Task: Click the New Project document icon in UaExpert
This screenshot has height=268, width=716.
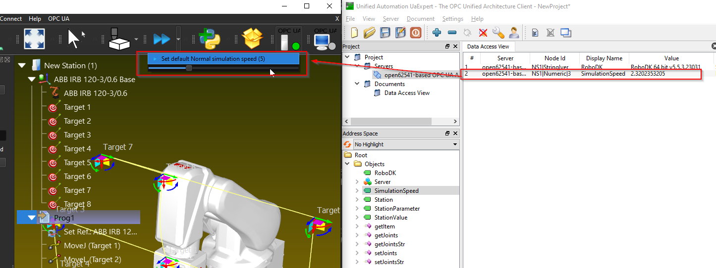Action: coord(354,33)
